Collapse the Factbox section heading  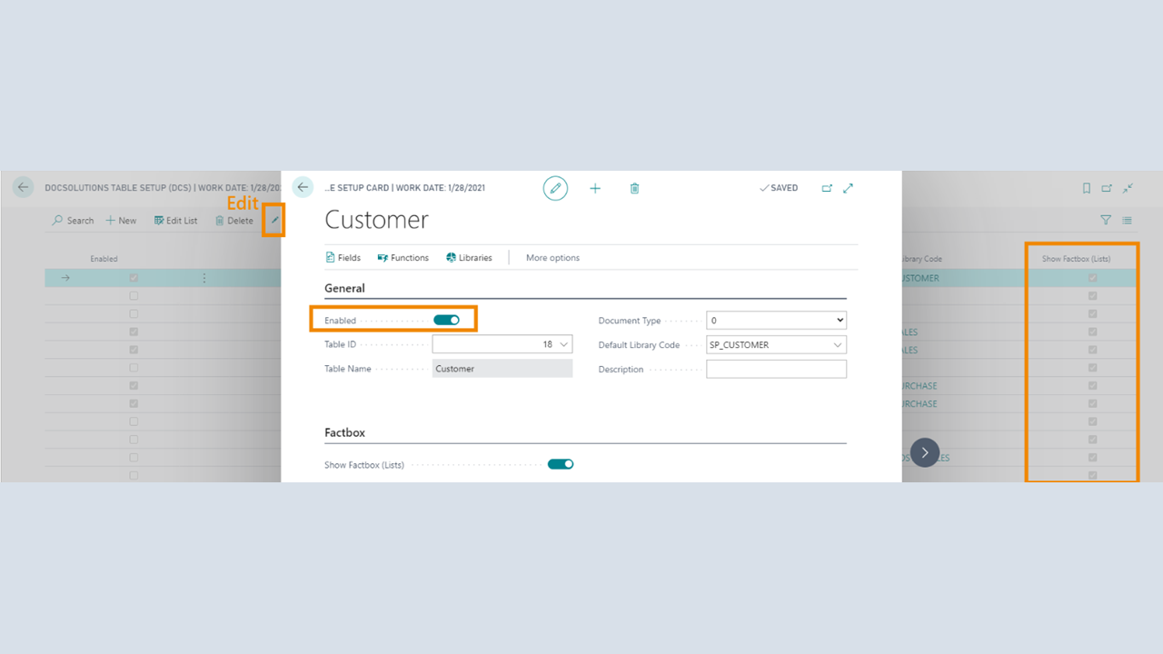(x=344, y=432)
